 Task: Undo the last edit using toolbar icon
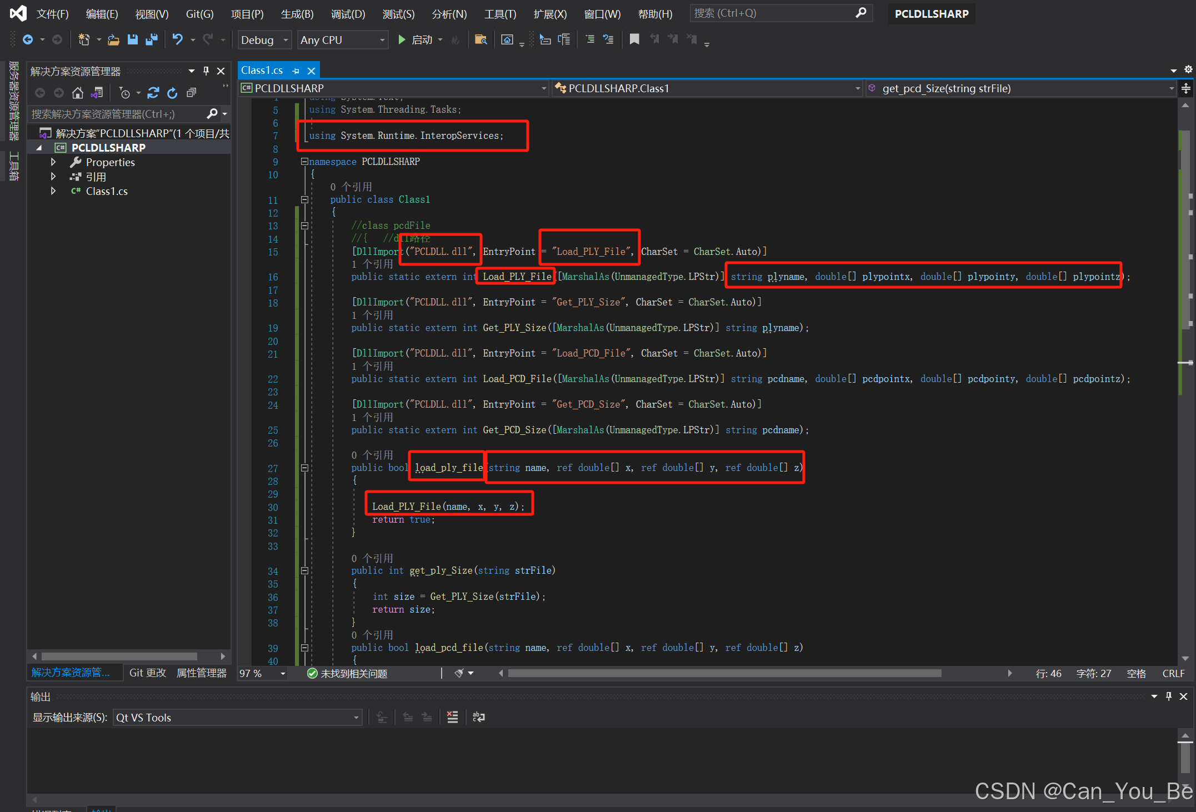[178, 39]
